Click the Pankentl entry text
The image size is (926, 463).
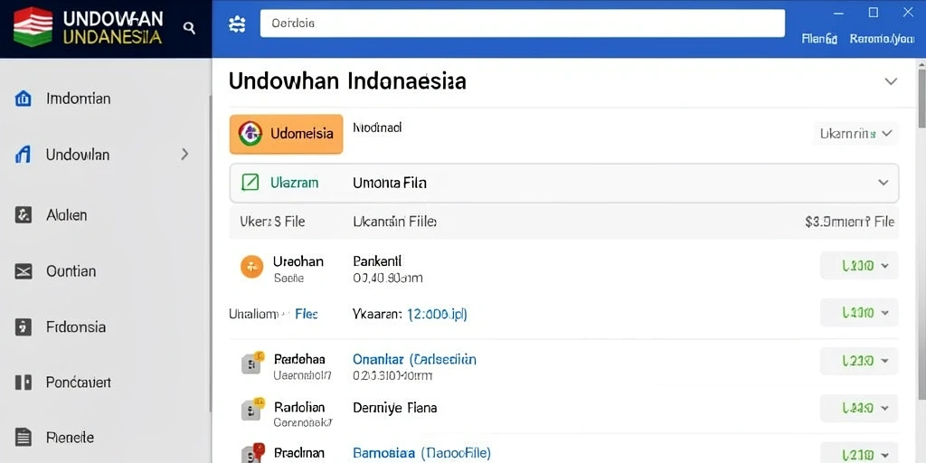[377, 260]
